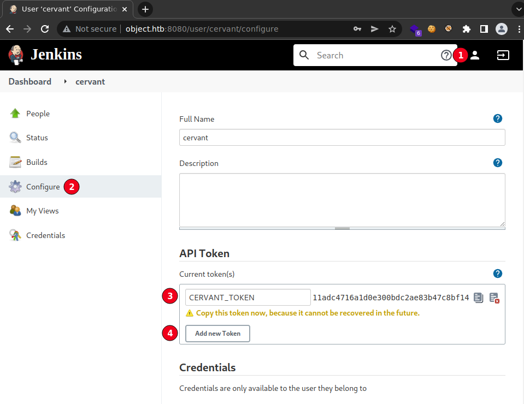Image resolution: width=524 pixels, height=404 pixels.
Task: Click the Add new Token button
Action: [x=217, y=334]
